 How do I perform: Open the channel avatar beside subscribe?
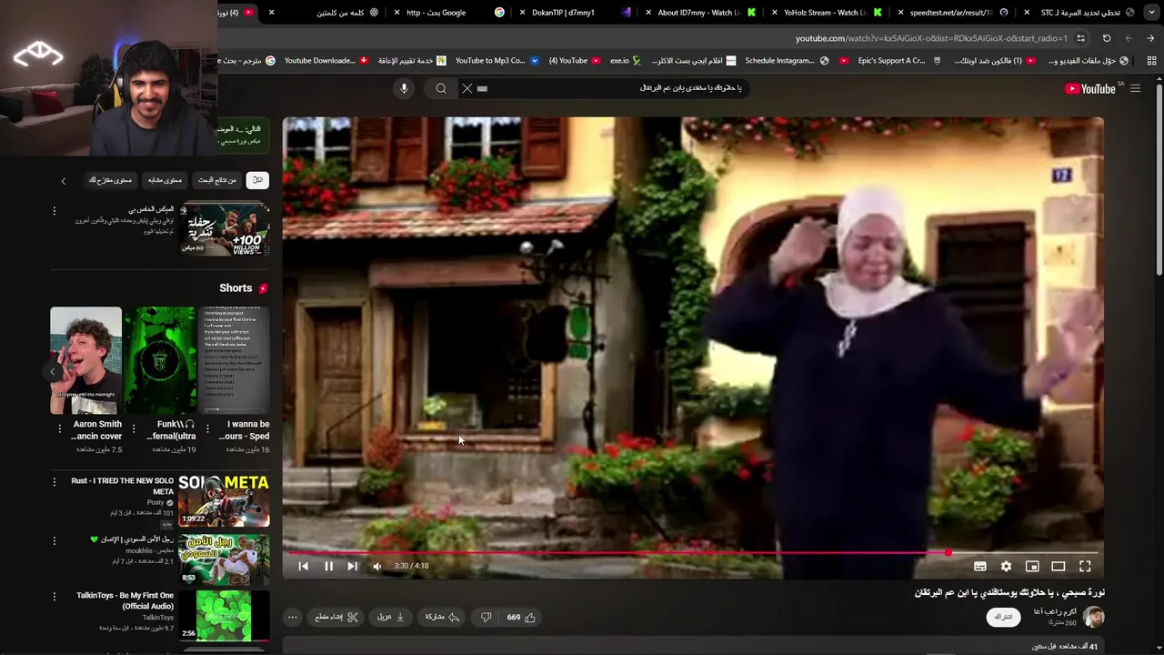1093,617
